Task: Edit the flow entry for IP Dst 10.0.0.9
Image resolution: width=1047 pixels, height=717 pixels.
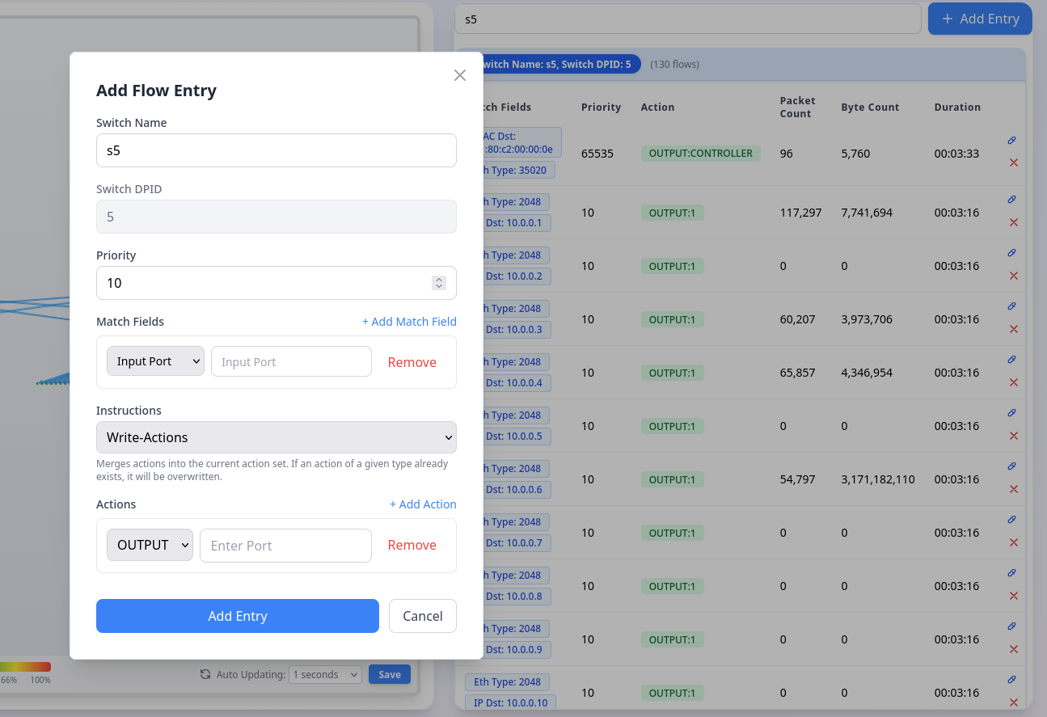Action: pyautogui.click(x=1011, y=626)
